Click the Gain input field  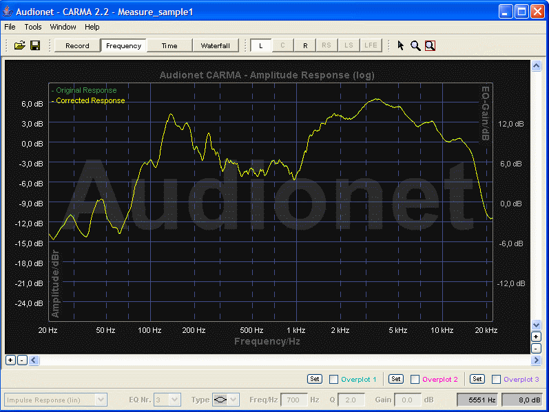tap(408, 400)
